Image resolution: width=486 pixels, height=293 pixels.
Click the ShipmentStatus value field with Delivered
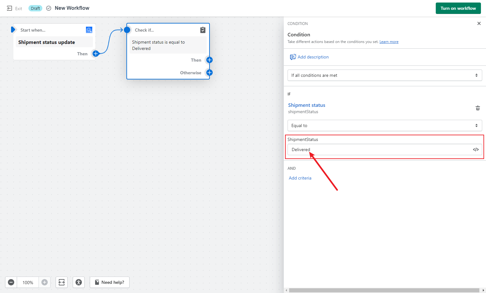(385, 150)
